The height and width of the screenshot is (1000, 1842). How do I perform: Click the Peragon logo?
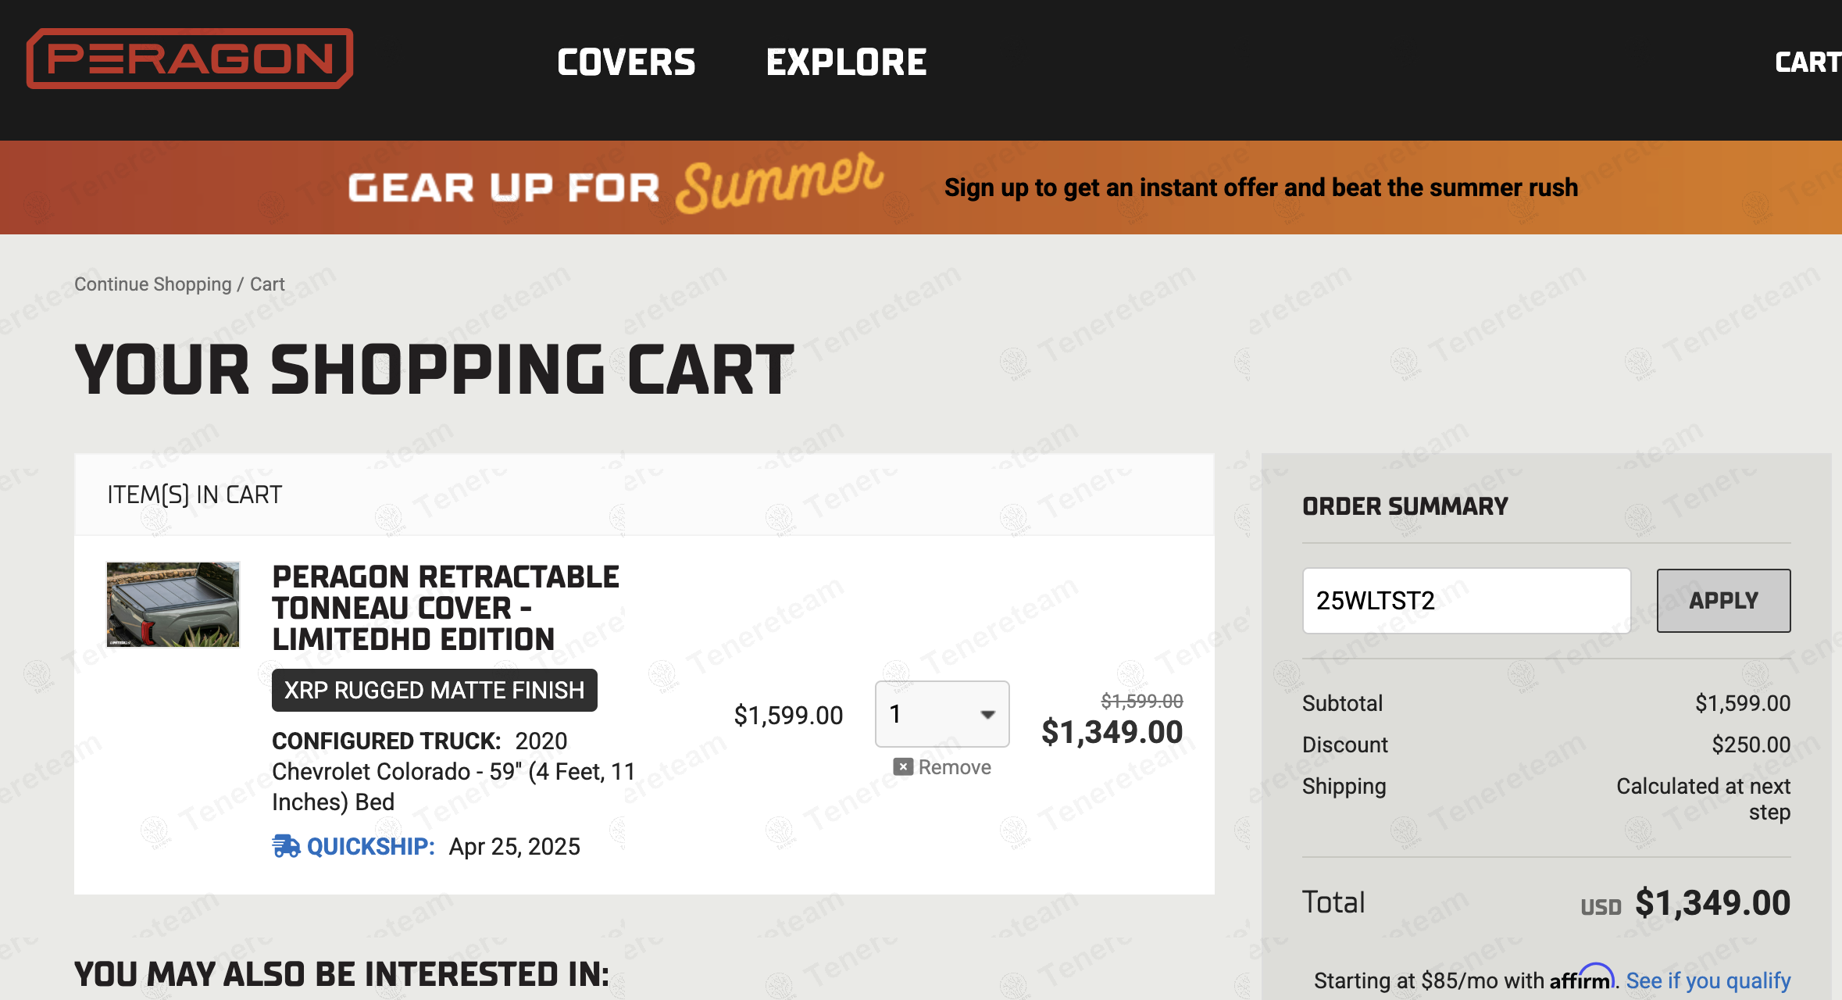(190, 59)
